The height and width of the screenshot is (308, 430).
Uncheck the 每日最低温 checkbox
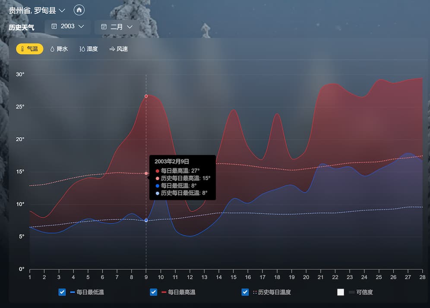click(x=62, y=292)
